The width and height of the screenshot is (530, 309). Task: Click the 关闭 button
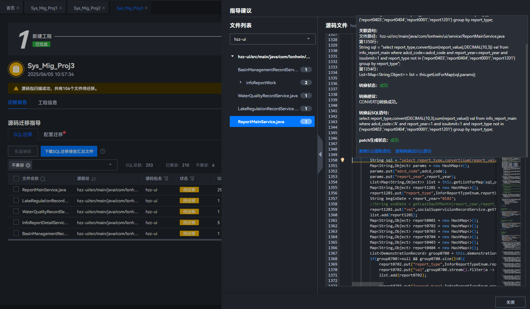510,302
